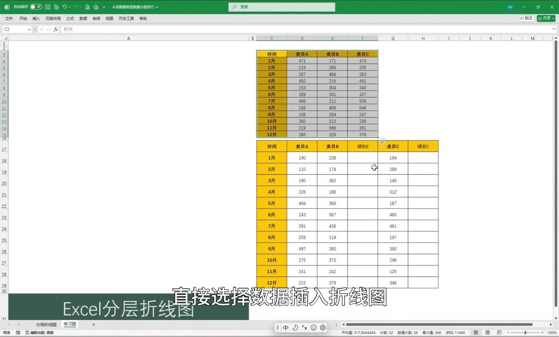Open the 页面布局 ribbon tab
The width and height of the screenshot is (559, 337).
pyautogui.click(x=53, y=19)
